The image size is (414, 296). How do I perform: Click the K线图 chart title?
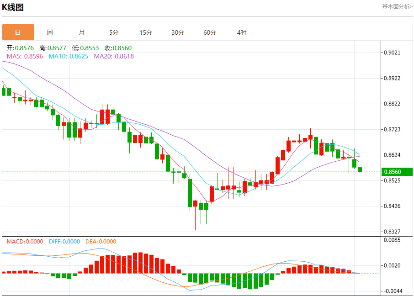(x=13, y=7)
